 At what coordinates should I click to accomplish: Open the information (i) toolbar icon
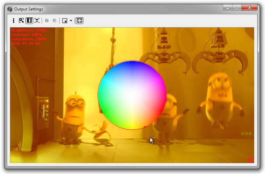pos(14,21)
